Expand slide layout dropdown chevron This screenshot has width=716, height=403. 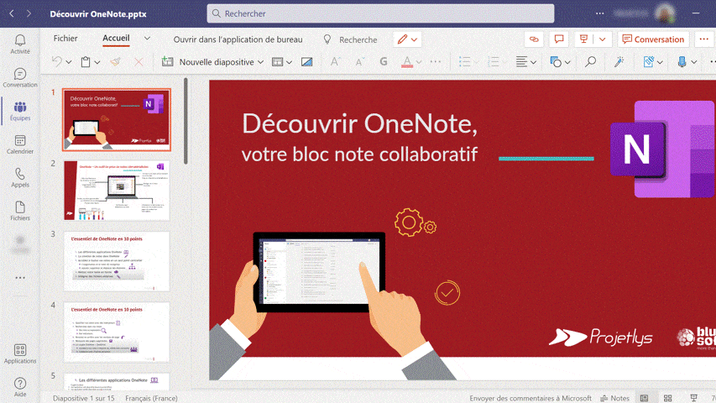pos(289,62)
